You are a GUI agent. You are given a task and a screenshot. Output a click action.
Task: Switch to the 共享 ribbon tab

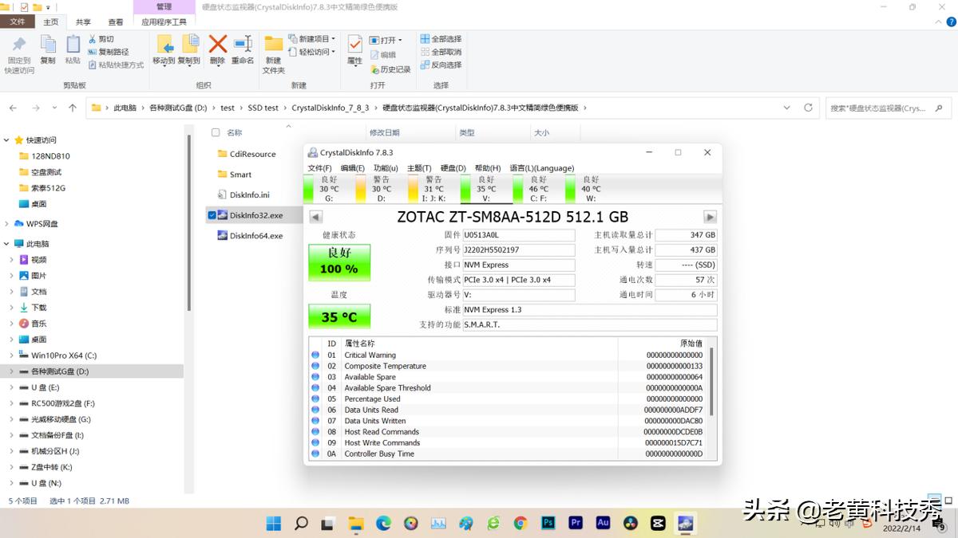[x=82, y=22]
